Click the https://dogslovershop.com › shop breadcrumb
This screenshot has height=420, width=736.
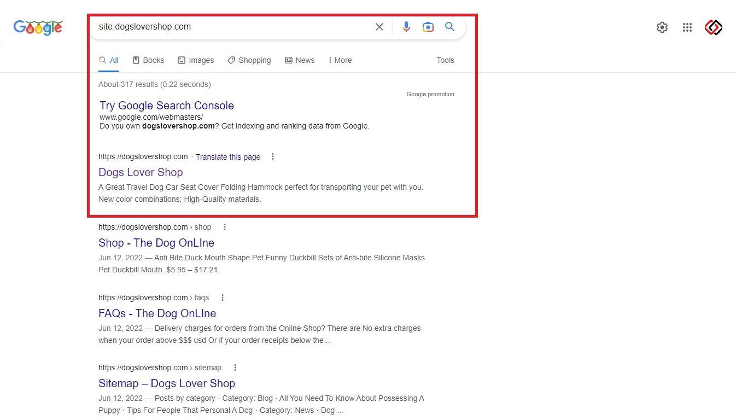pos(155,227)
